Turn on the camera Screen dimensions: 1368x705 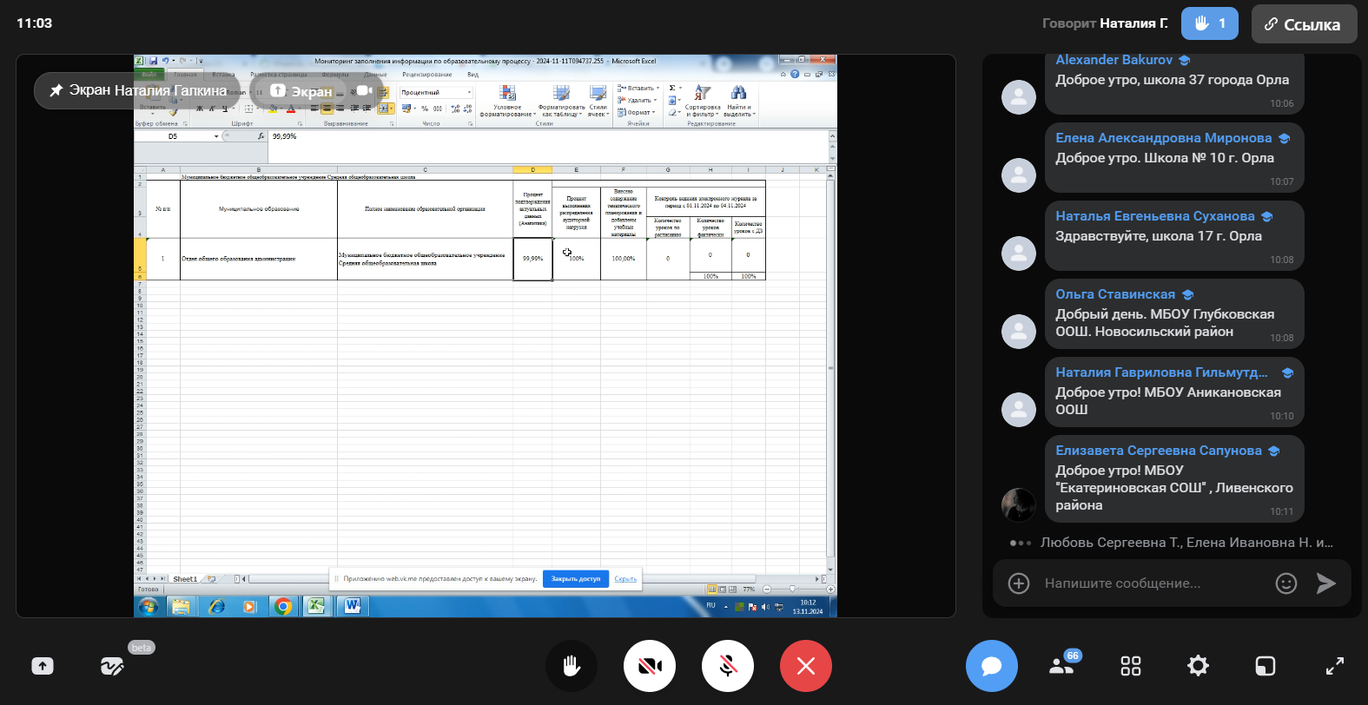point(650,666)
